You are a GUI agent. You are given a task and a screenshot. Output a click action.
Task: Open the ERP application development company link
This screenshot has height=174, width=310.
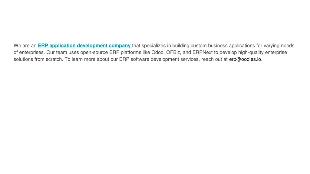pyautogui.click(x=85, y=46)
